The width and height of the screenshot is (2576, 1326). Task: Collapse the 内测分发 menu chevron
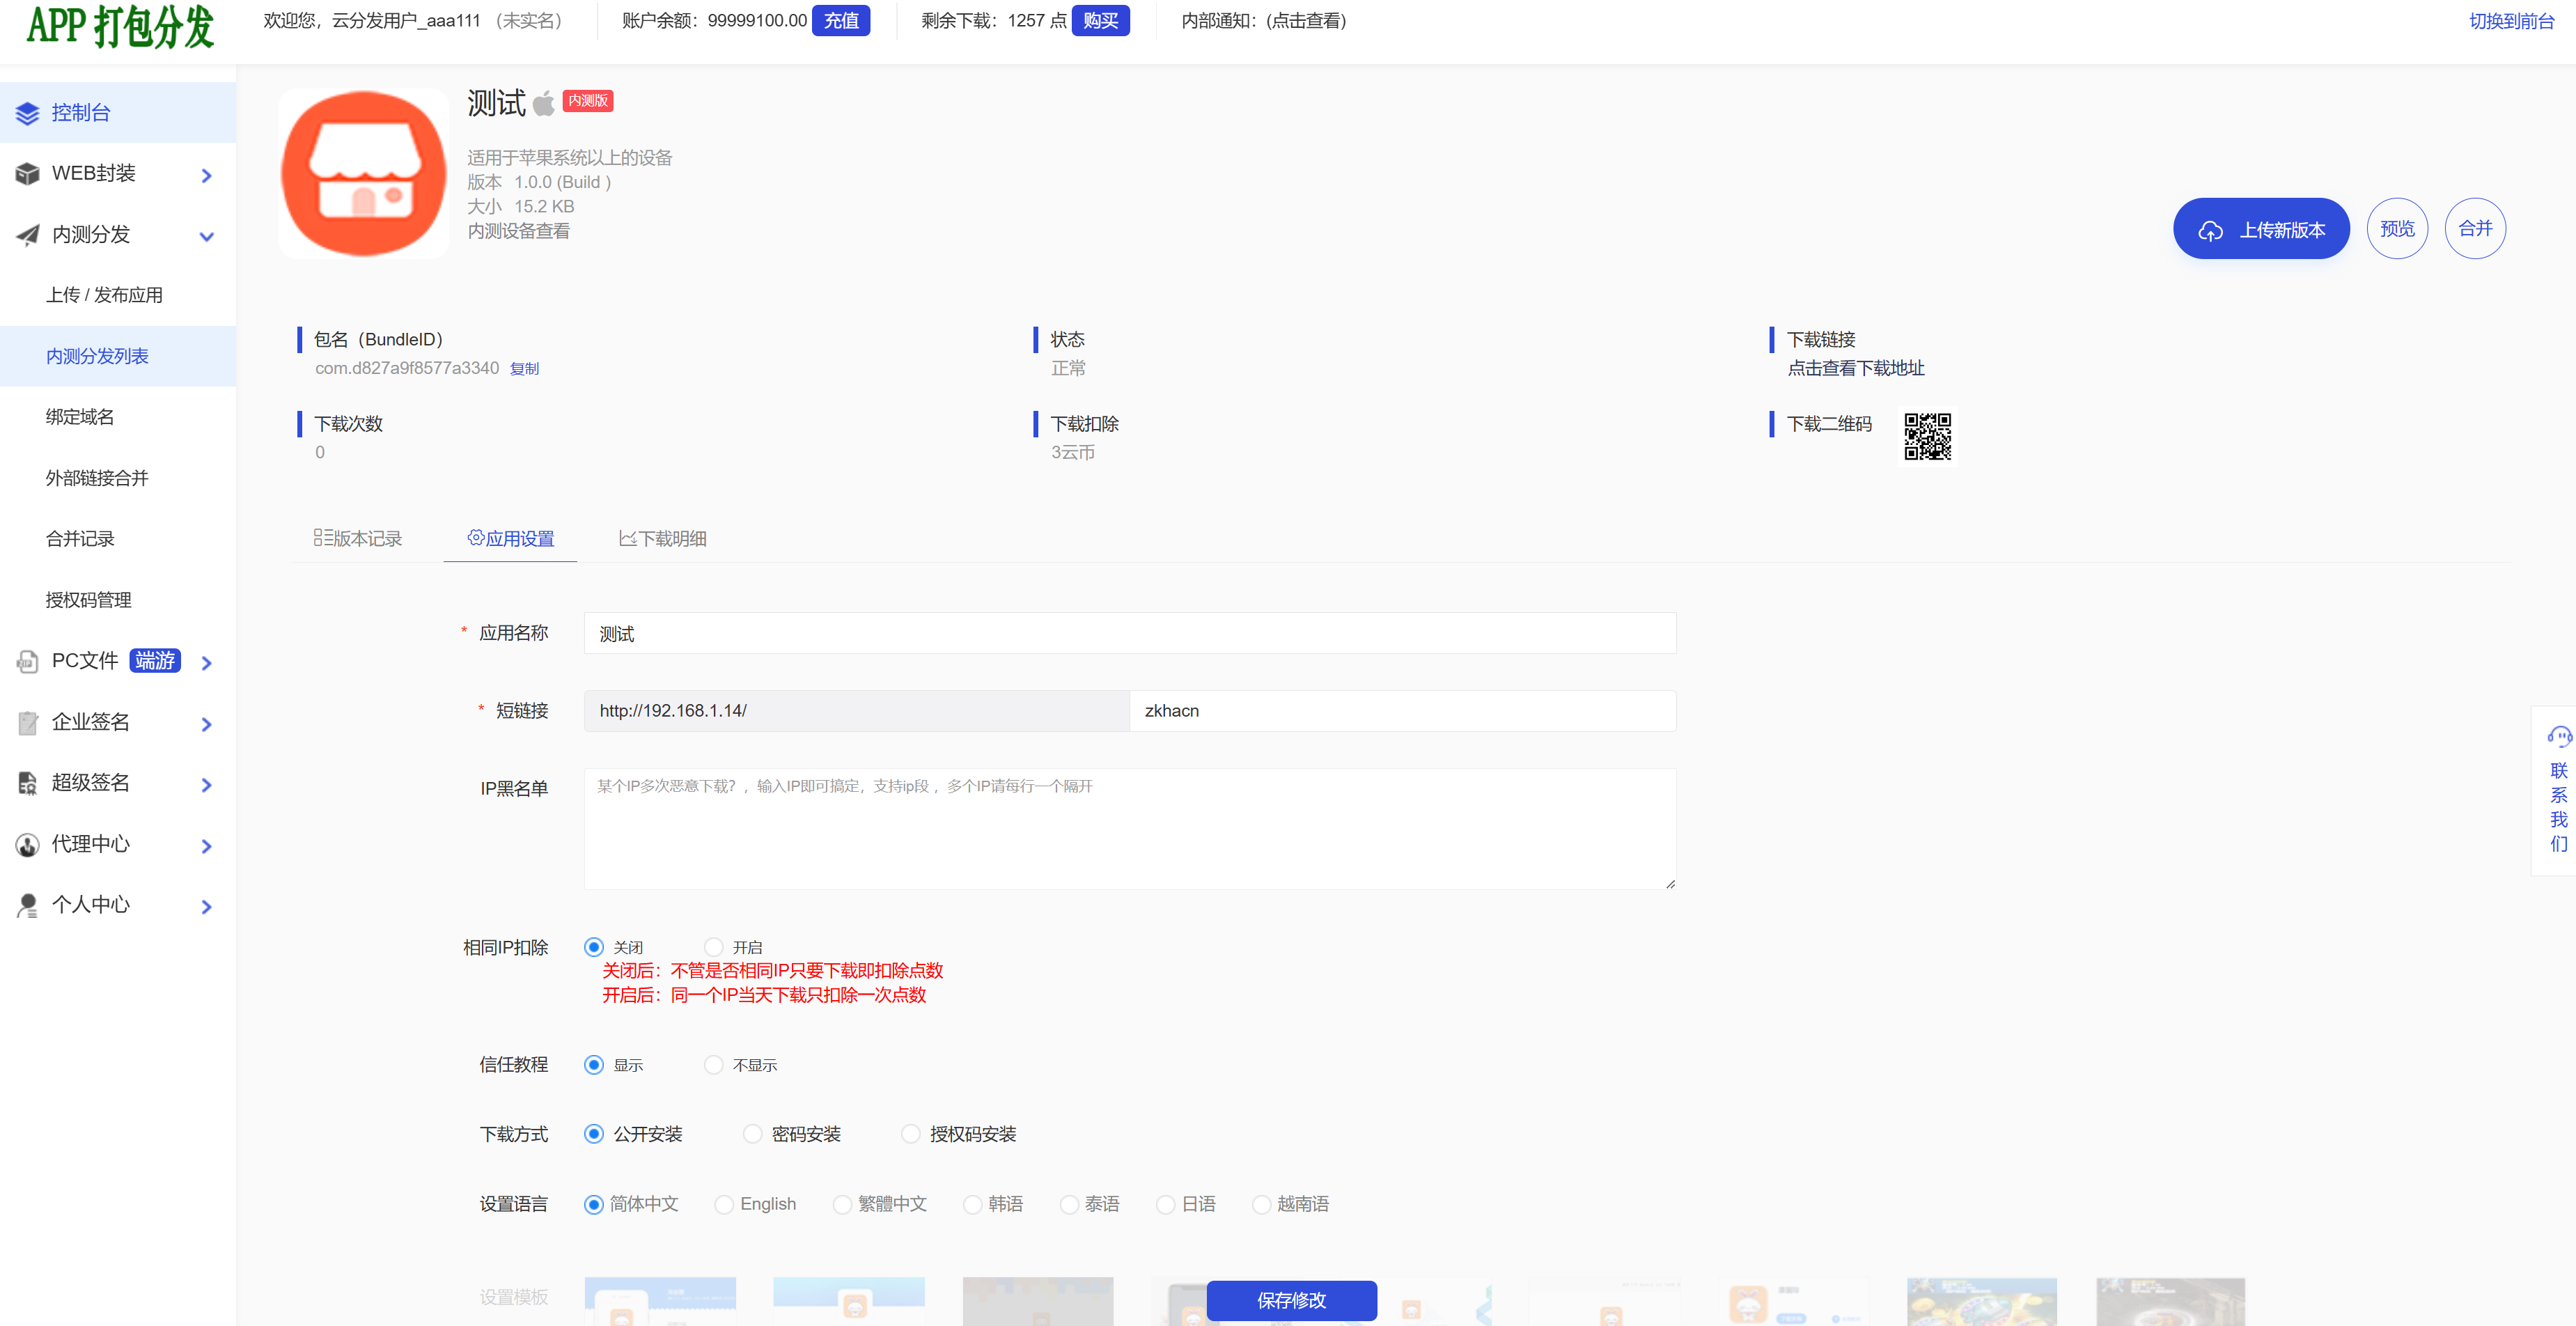[x=207, y=237]
